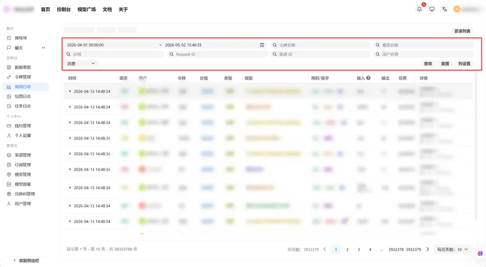Click help icon next to 输入 column

pyautogui.click(x=368, y=78)
